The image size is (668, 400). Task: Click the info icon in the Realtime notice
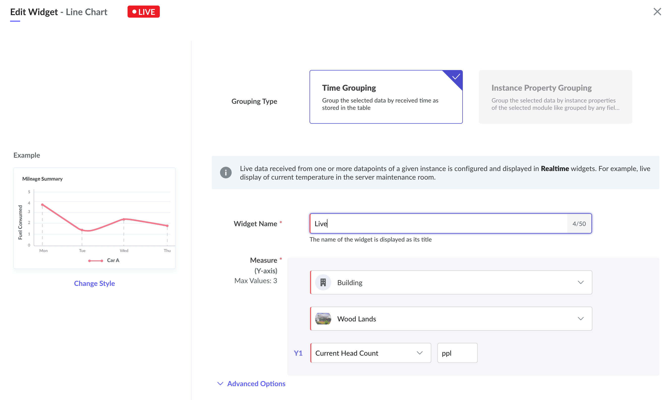click(226, 173)
